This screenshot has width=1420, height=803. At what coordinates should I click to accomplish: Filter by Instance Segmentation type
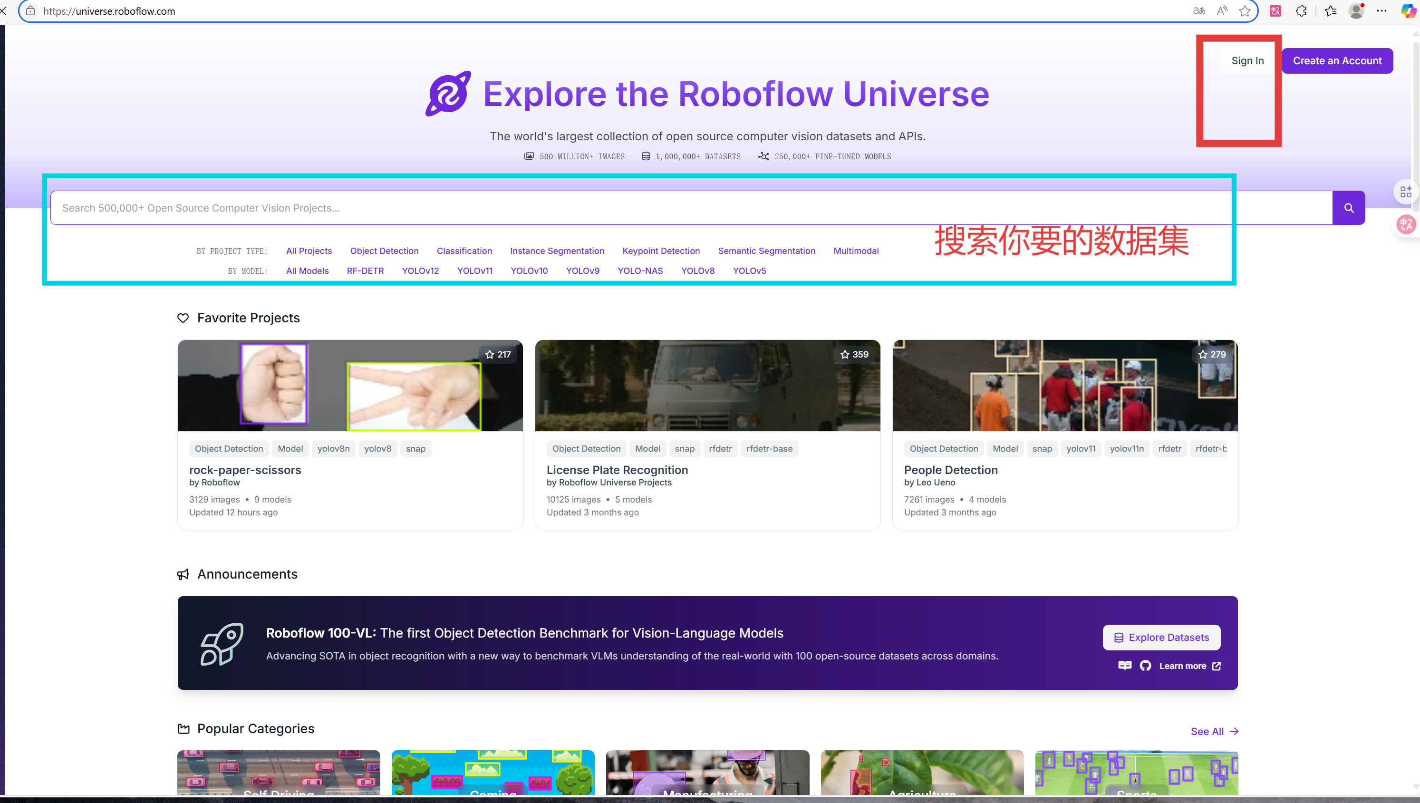tap(556, 251)
